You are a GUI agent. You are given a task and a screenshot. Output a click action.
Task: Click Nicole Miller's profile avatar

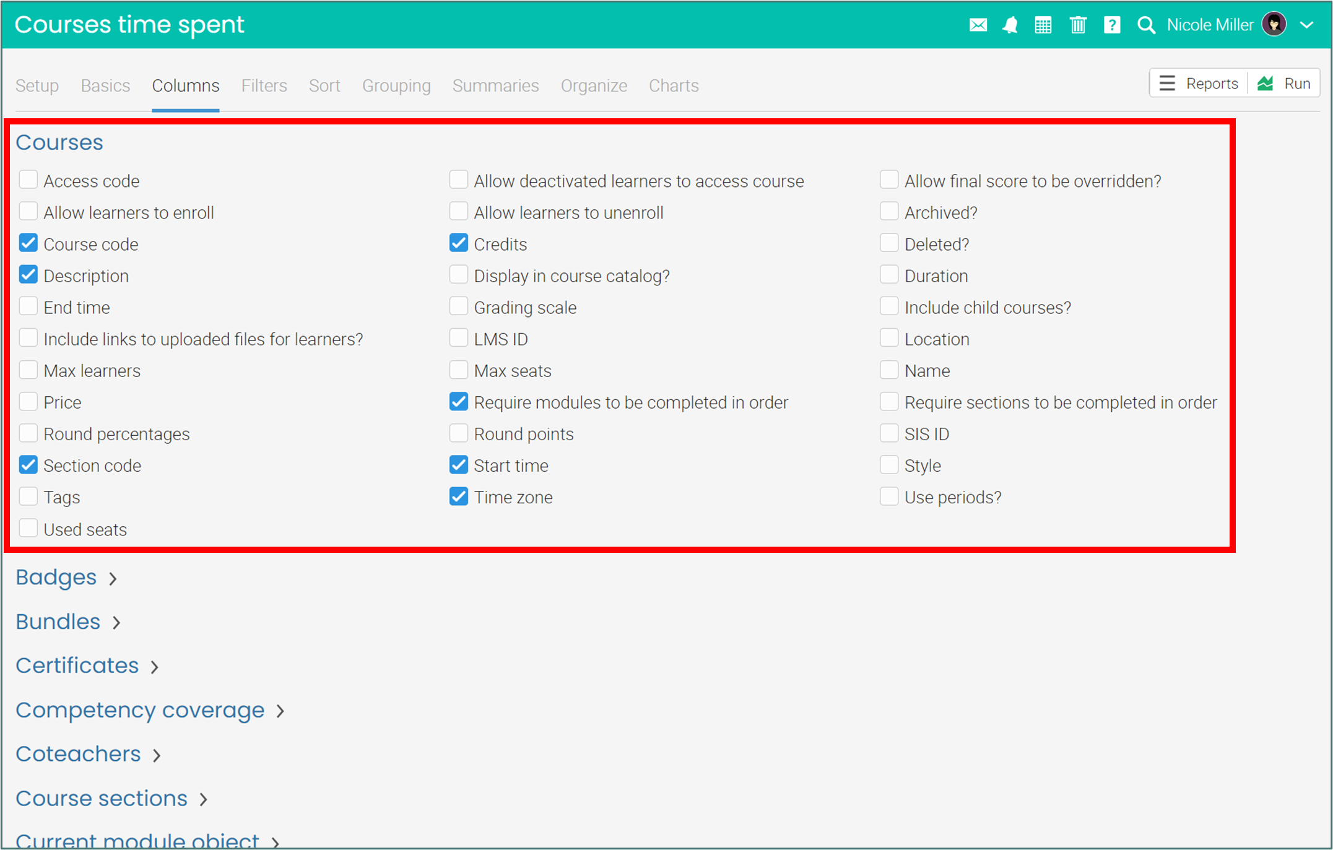tap(1274, 25)
